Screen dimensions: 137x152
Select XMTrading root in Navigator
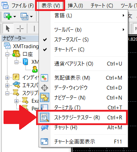pyautogui.click(x=26, y=46)
